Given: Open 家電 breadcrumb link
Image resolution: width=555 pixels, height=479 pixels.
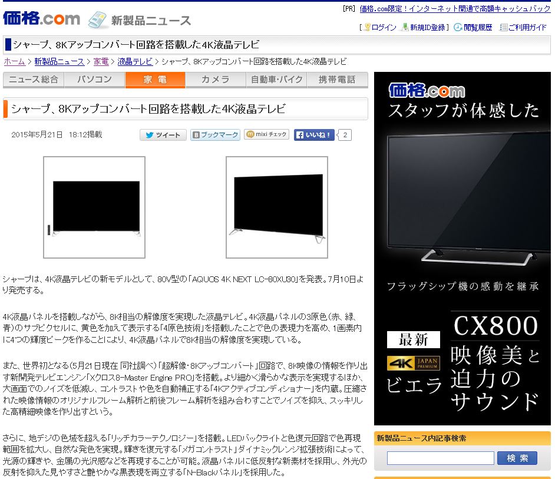Looking at the screenshot, I should (x=101, y=62).
